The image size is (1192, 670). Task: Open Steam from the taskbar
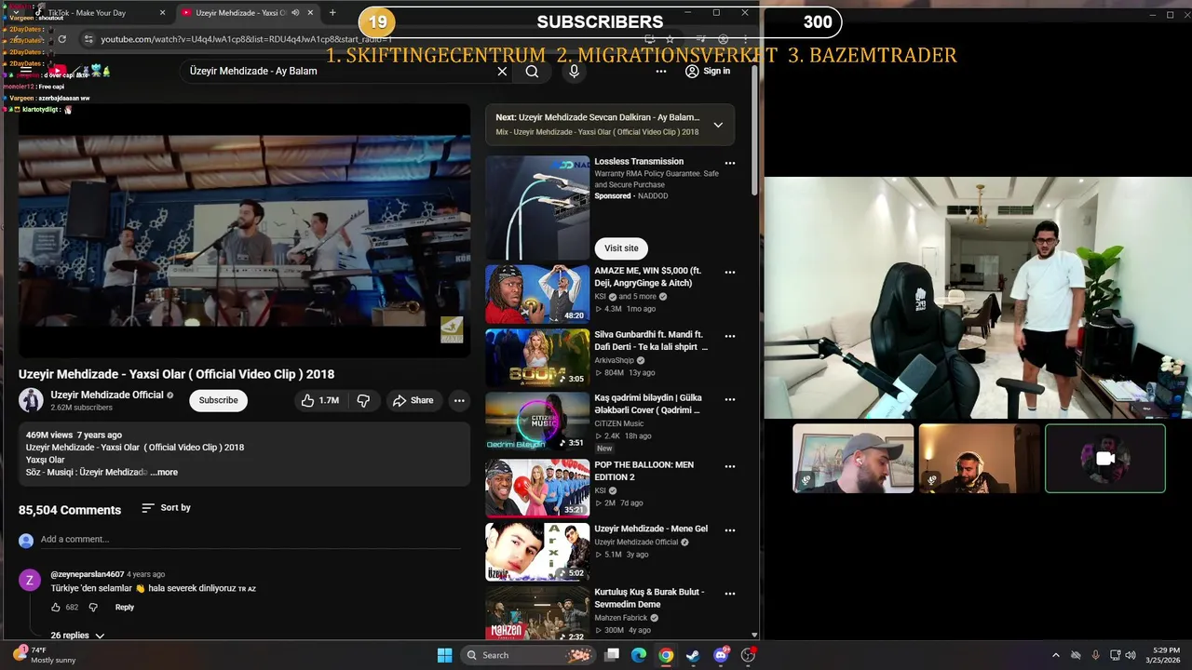click(693, 655)
